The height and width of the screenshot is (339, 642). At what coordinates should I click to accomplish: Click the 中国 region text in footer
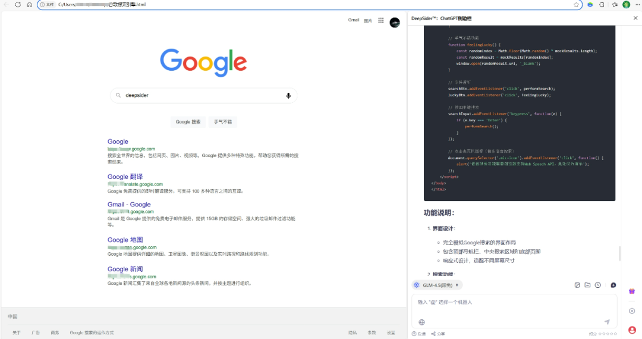[x=12, y=316]
